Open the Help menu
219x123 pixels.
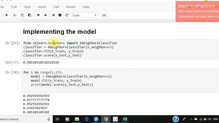coord(86,7)
